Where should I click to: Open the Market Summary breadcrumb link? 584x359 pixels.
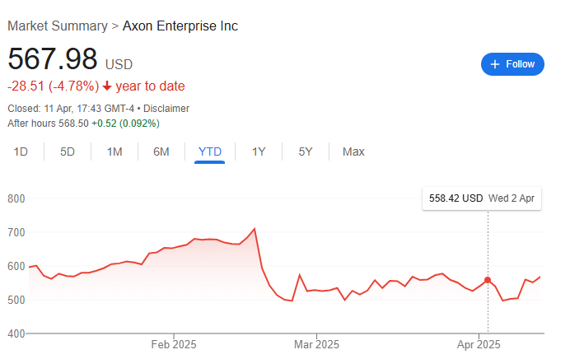click(57, 26)
